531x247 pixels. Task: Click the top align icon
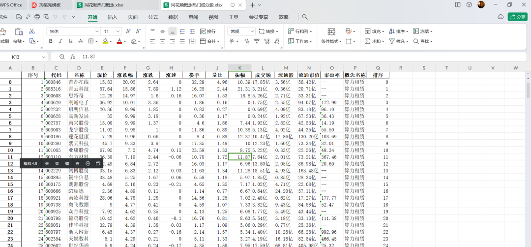tap(153, 31)
